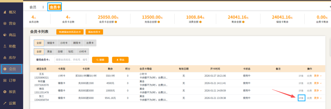
Task: Filter card type by 储值卡
Action: click(x=51, y=43)
